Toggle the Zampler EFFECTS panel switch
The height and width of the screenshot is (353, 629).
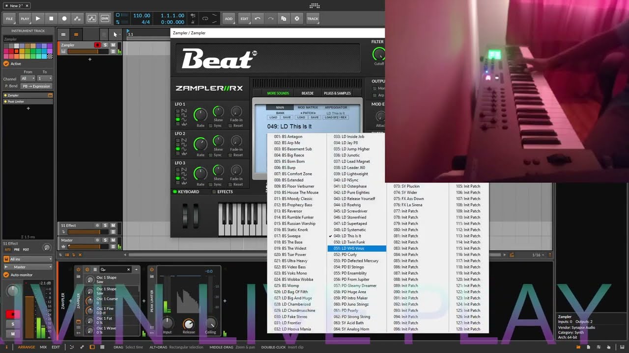[x=214, y=192]
